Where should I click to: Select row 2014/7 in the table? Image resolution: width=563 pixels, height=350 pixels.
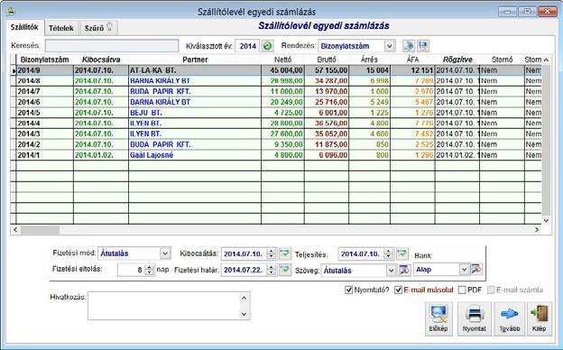(x=276, y=91)
